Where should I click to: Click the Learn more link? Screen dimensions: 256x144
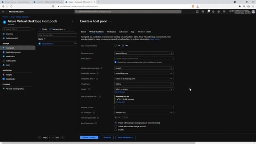(155, 39)
